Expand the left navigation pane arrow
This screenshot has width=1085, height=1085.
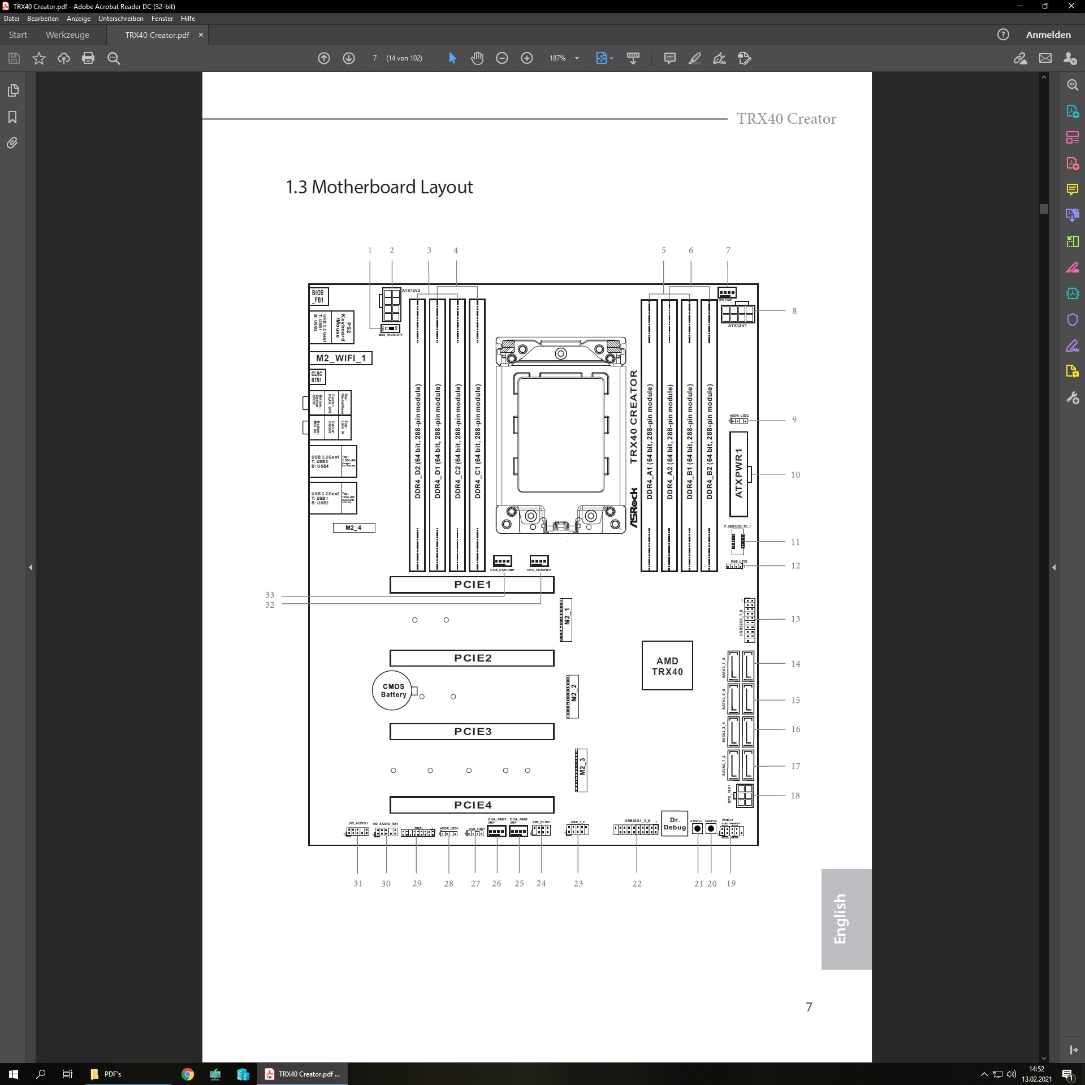tap(31, 567)
